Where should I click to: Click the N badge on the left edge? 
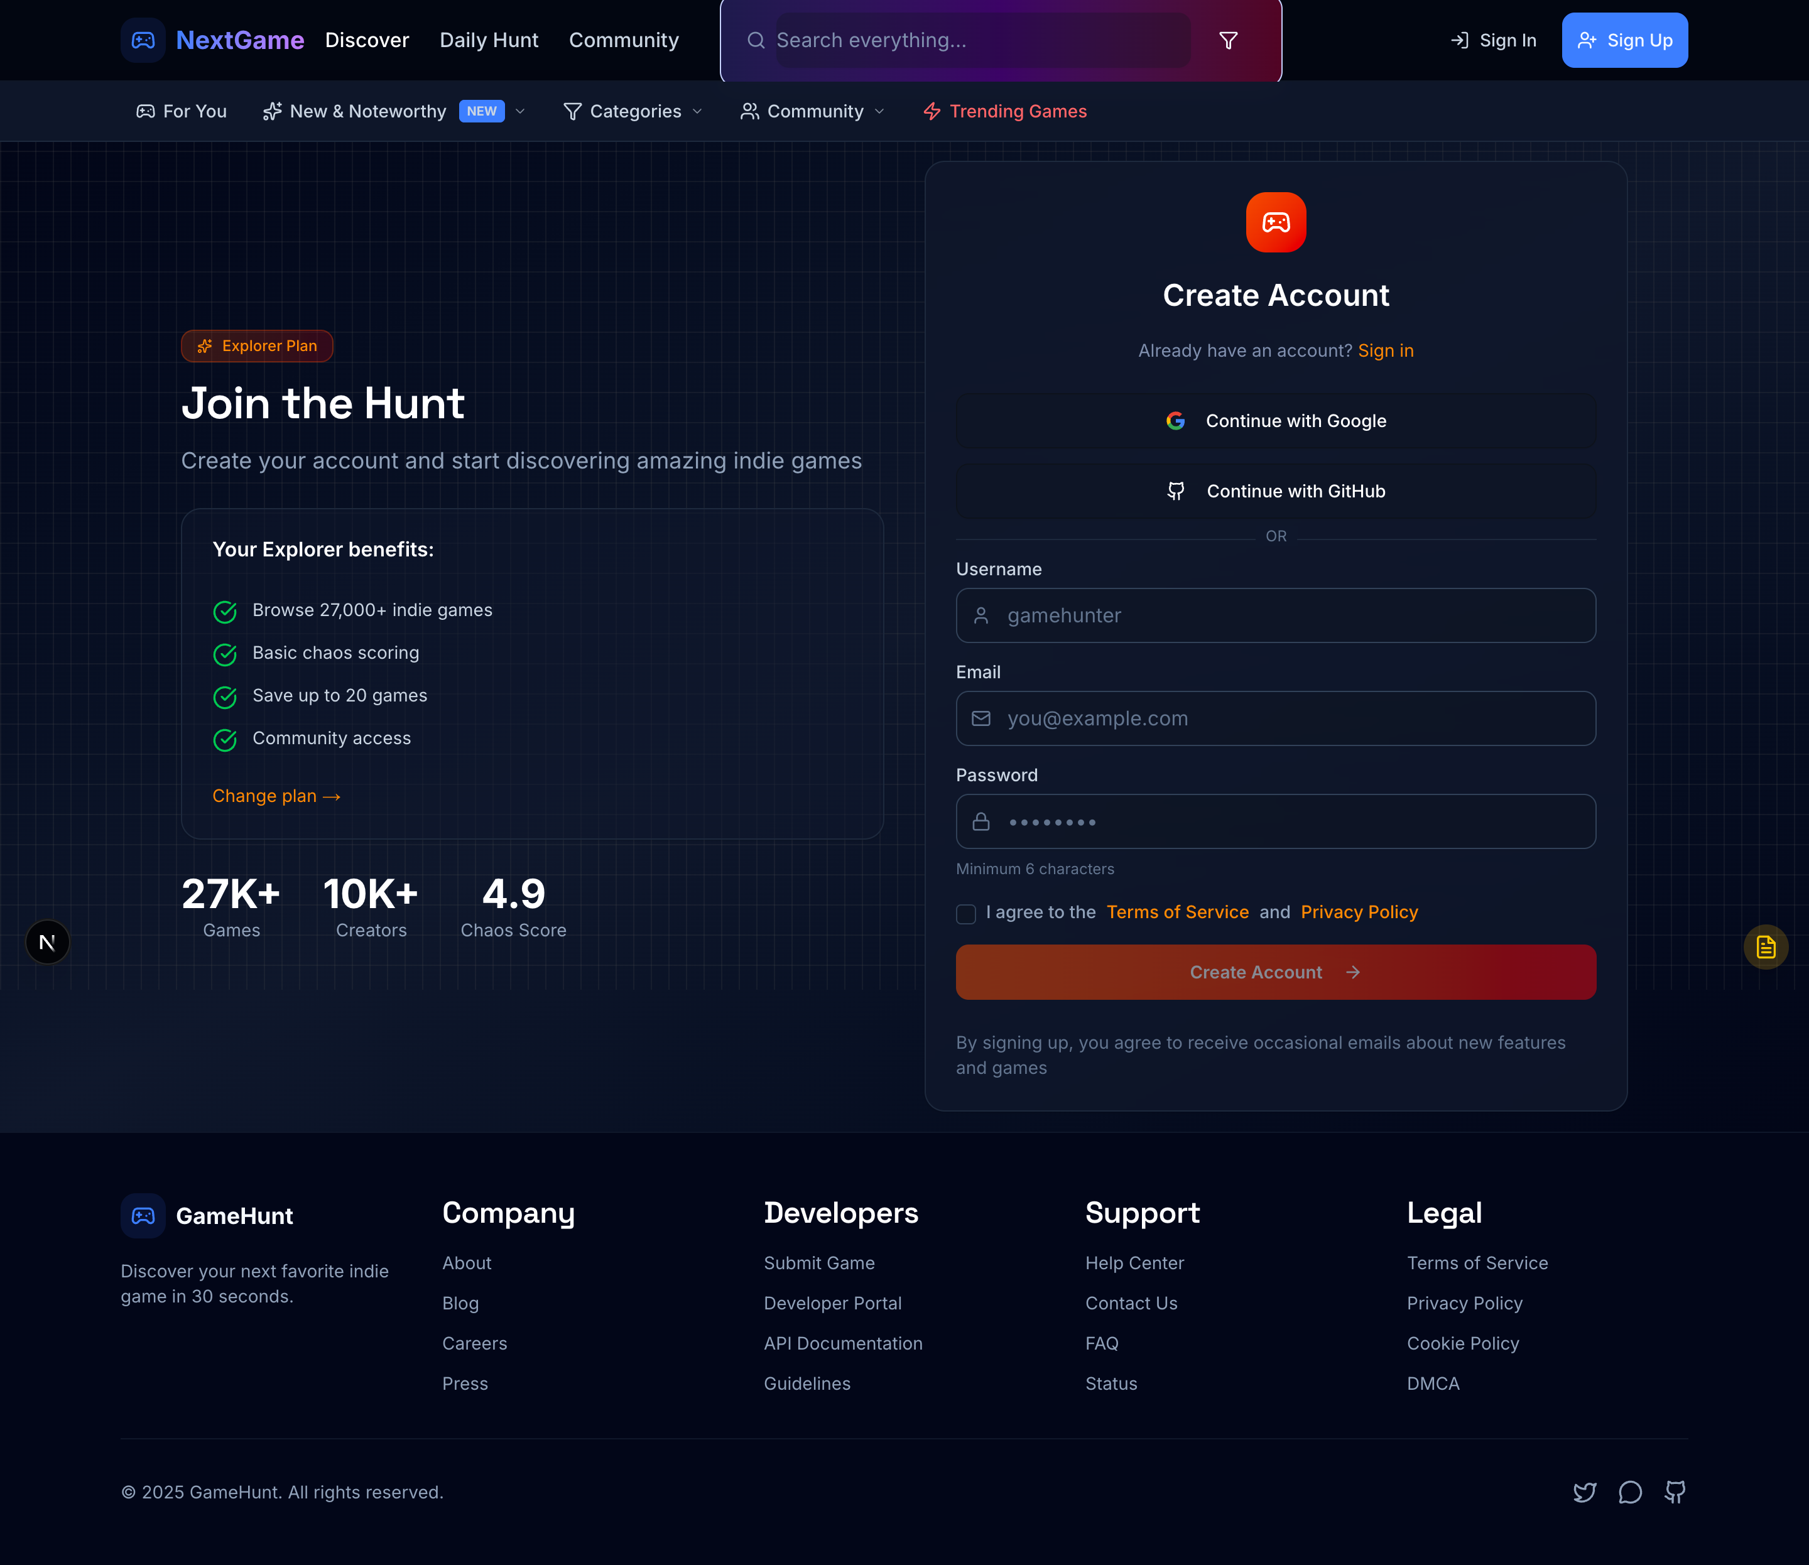pyautogui.click(x=47, y=941)
